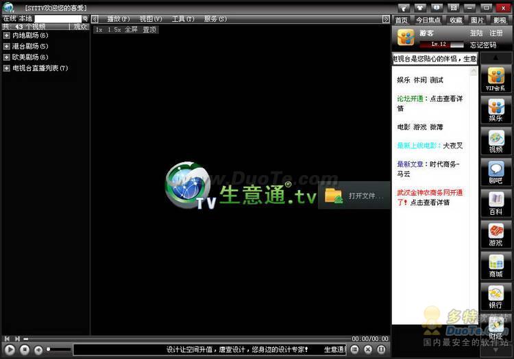Viewport: 514px width, 359px height.
Task: Switch to 今日焦点 tab
Action: (x=428, y=21)
